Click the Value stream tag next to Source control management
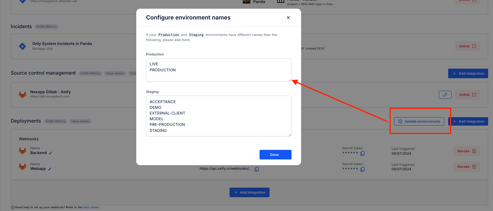The width and height of the screenshot is (493, 211). pos(115,73)
